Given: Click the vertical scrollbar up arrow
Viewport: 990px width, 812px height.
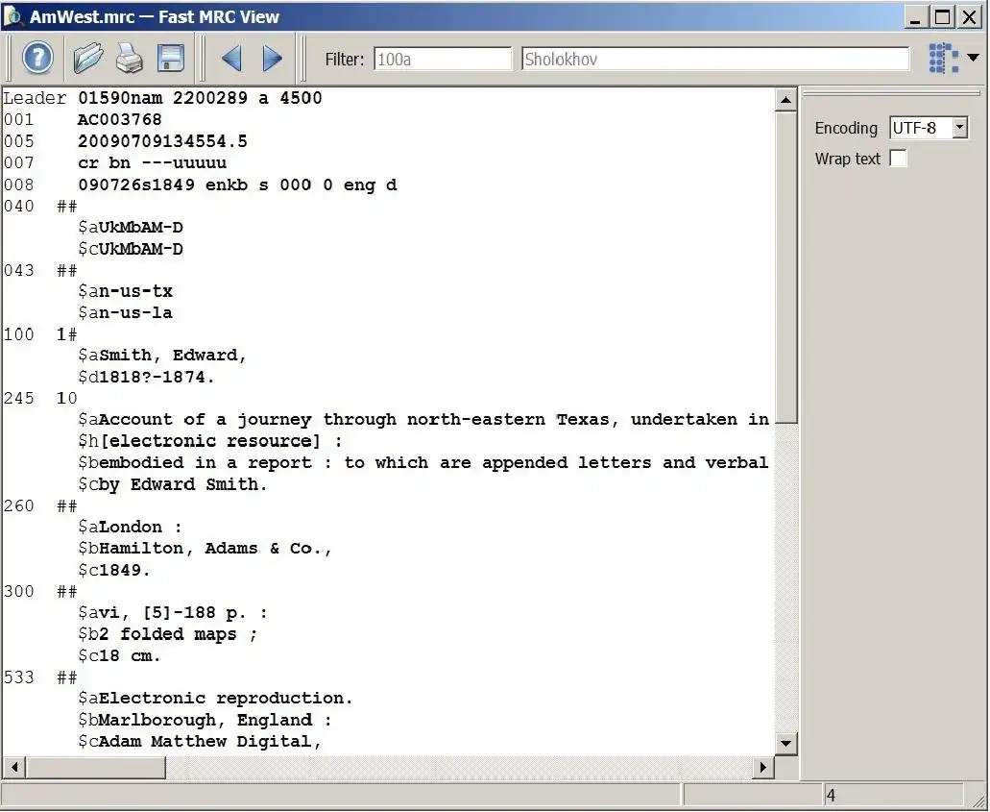Looking at the screenshot, I should click(785, 100).
